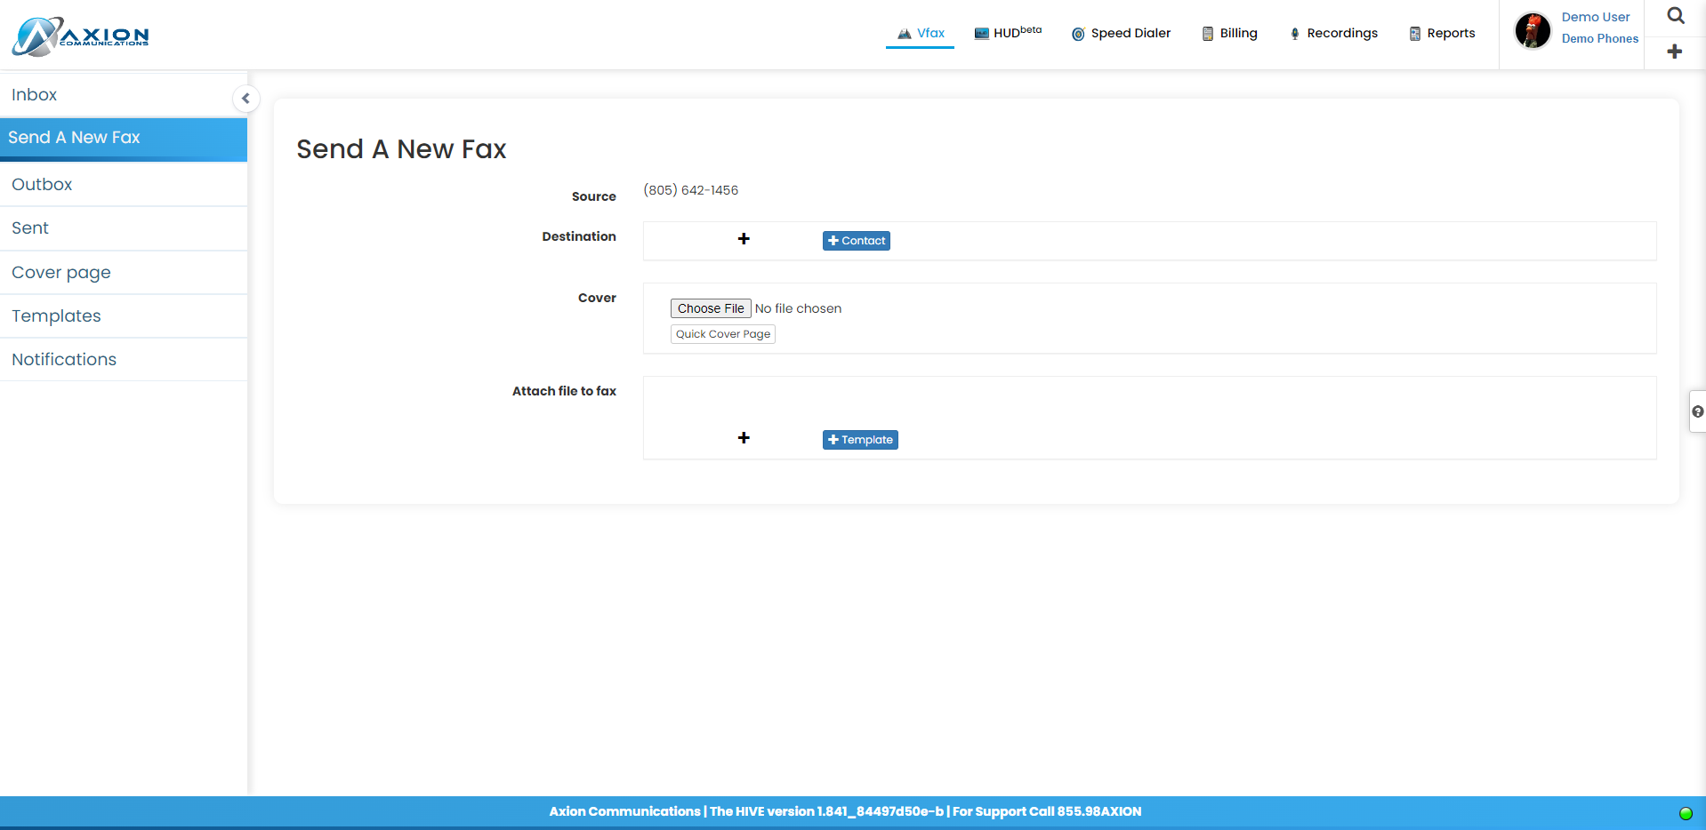The height and width of the screenshot is (830, 1706).
Task: Click the search magnifier icon
Action: point(1675,16)
